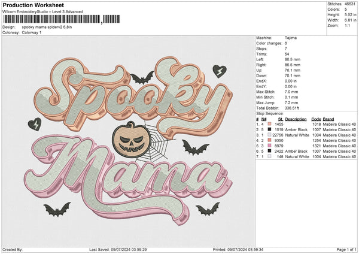Click the 'Stops:' label
Viewport: 359px width, 254px height.
(261, 49)
